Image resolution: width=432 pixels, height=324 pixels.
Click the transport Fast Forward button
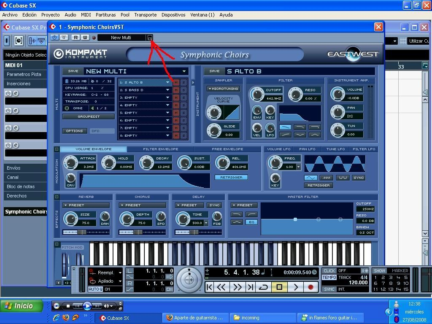click(x=237, y=287)
